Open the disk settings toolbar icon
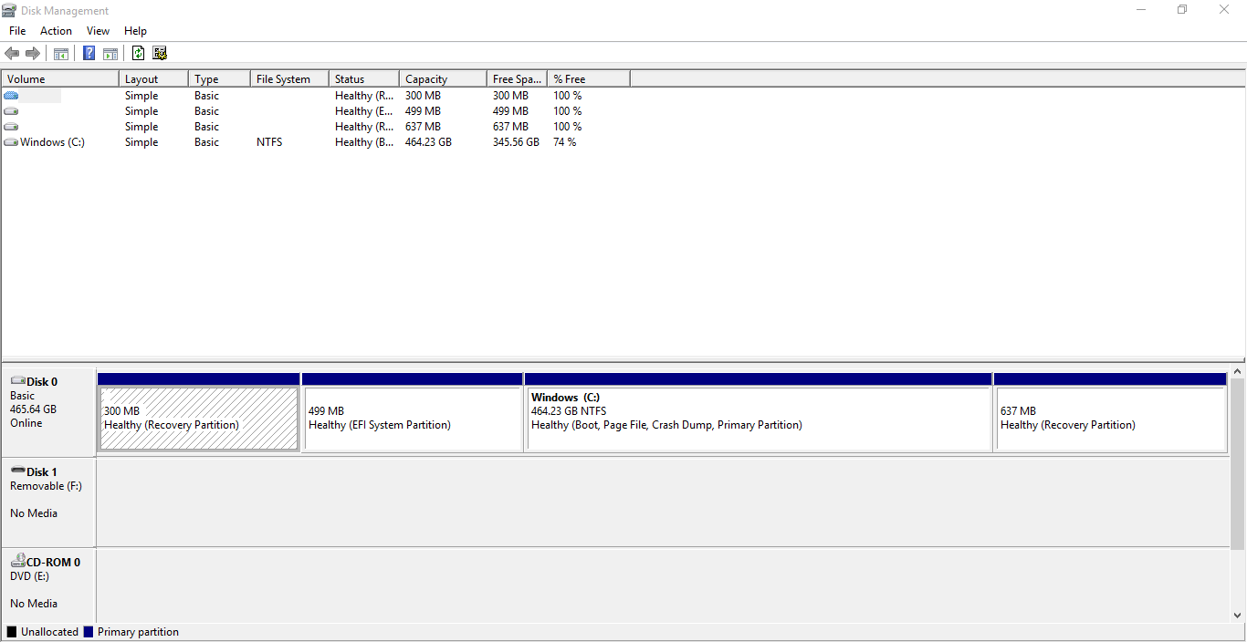Viewport: 1247px width, 642px height. [x=160, y=53]
